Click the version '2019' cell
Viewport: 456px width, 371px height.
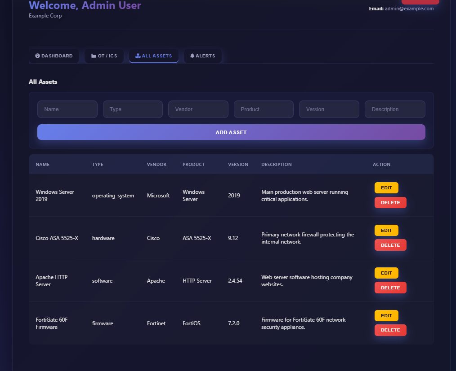pyautogui.click(x=234, y=196)
